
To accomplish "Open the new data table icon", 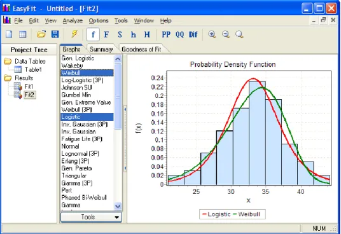I will (x=23, y=34).
